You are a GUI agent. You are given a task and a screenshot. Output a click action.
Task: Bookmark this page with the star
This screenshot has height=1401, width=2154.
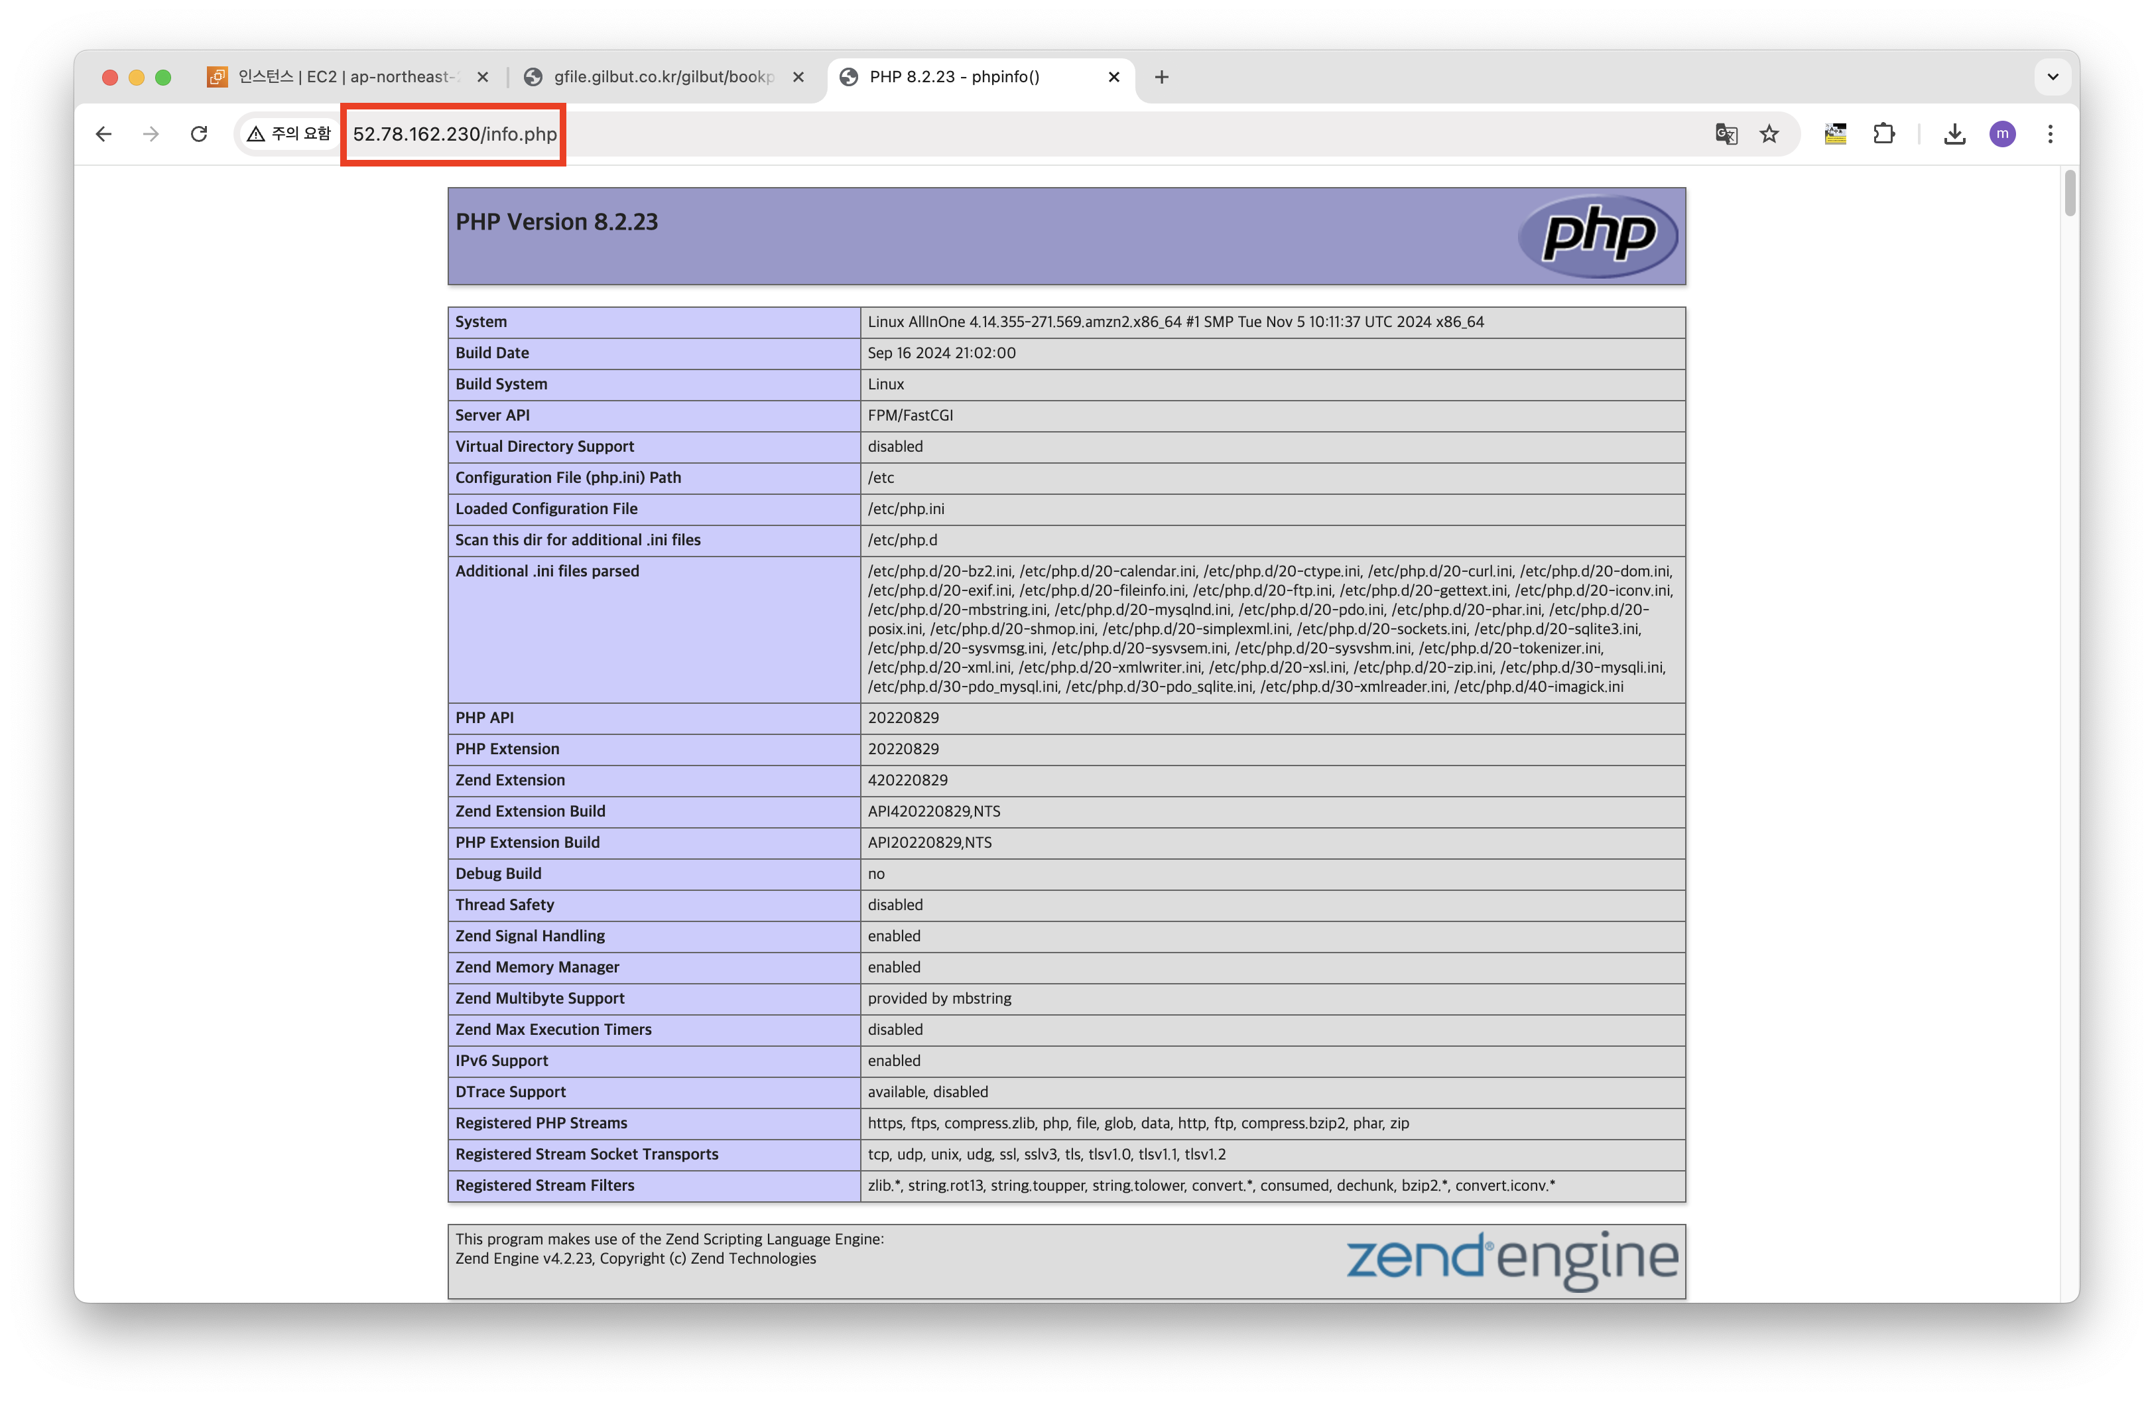[1769, 134]
